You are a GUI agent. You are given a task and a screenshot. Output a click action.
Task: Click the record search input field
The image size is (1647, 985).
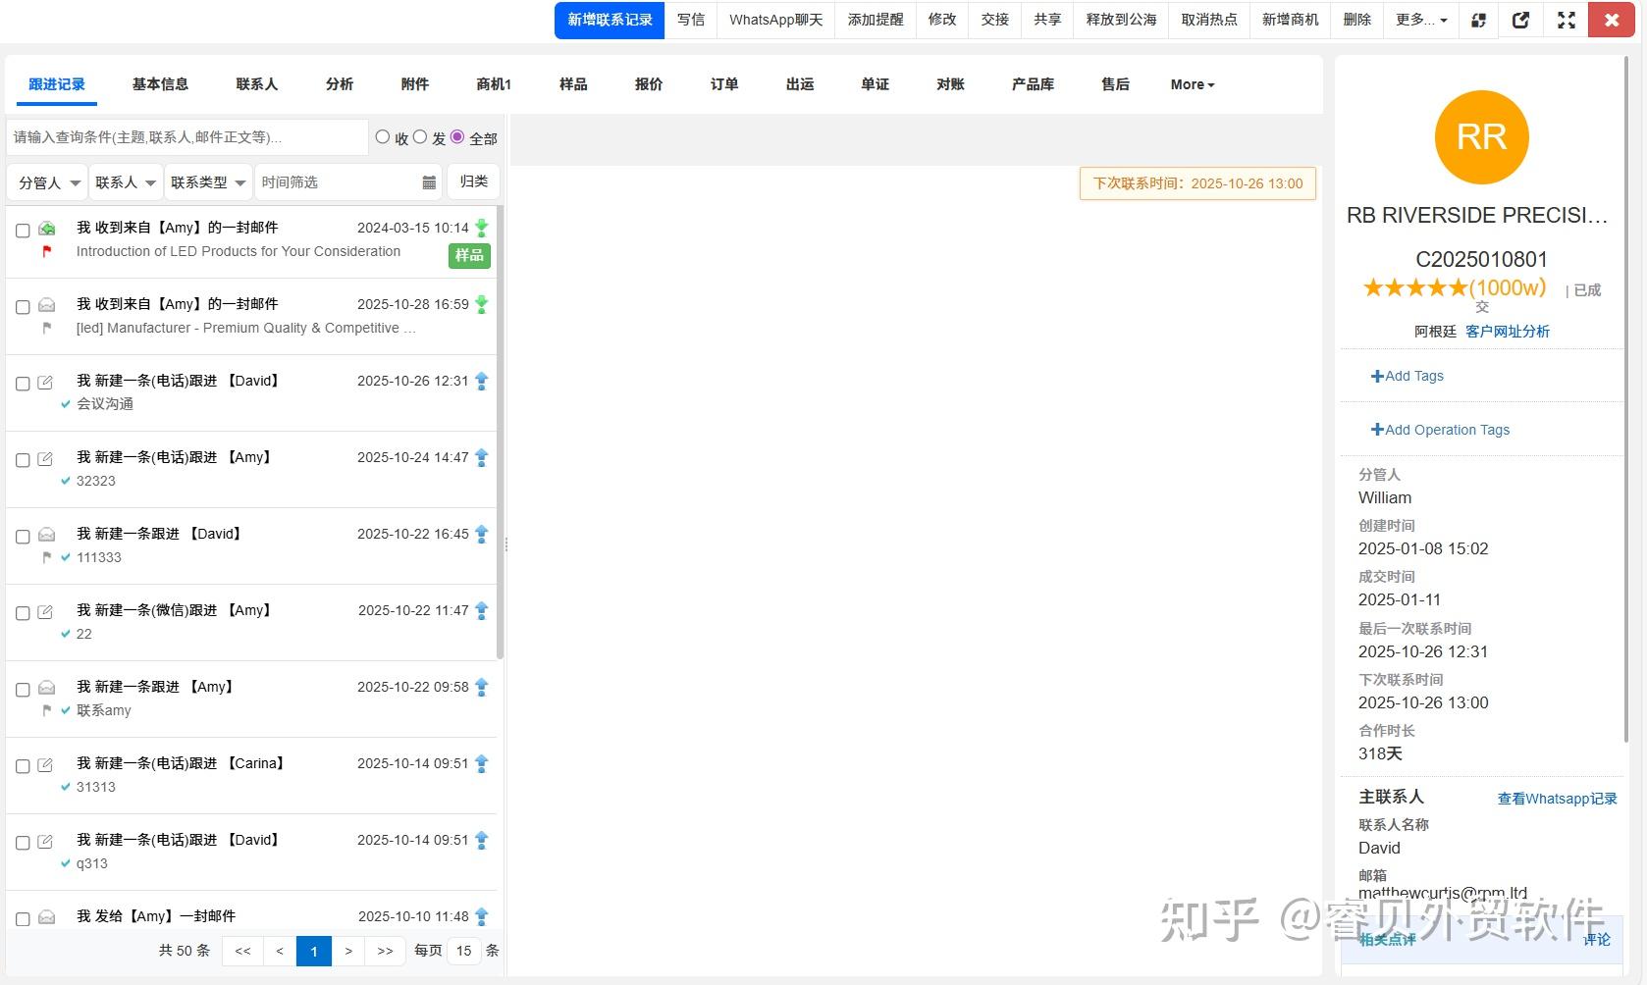pyautogui.click(x=187, y=137)
